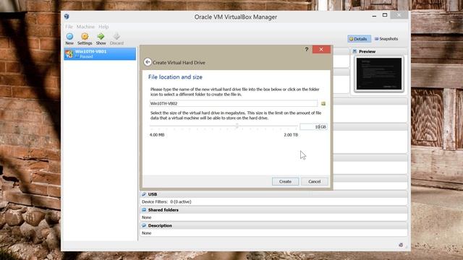The image size is (463, 260).
Task: Click the Description section header
Action: click(273, 225)
